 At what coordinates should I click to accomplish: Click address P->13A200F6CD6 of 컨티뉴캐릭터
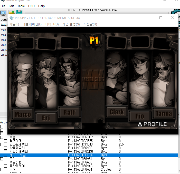coord(80,152)
